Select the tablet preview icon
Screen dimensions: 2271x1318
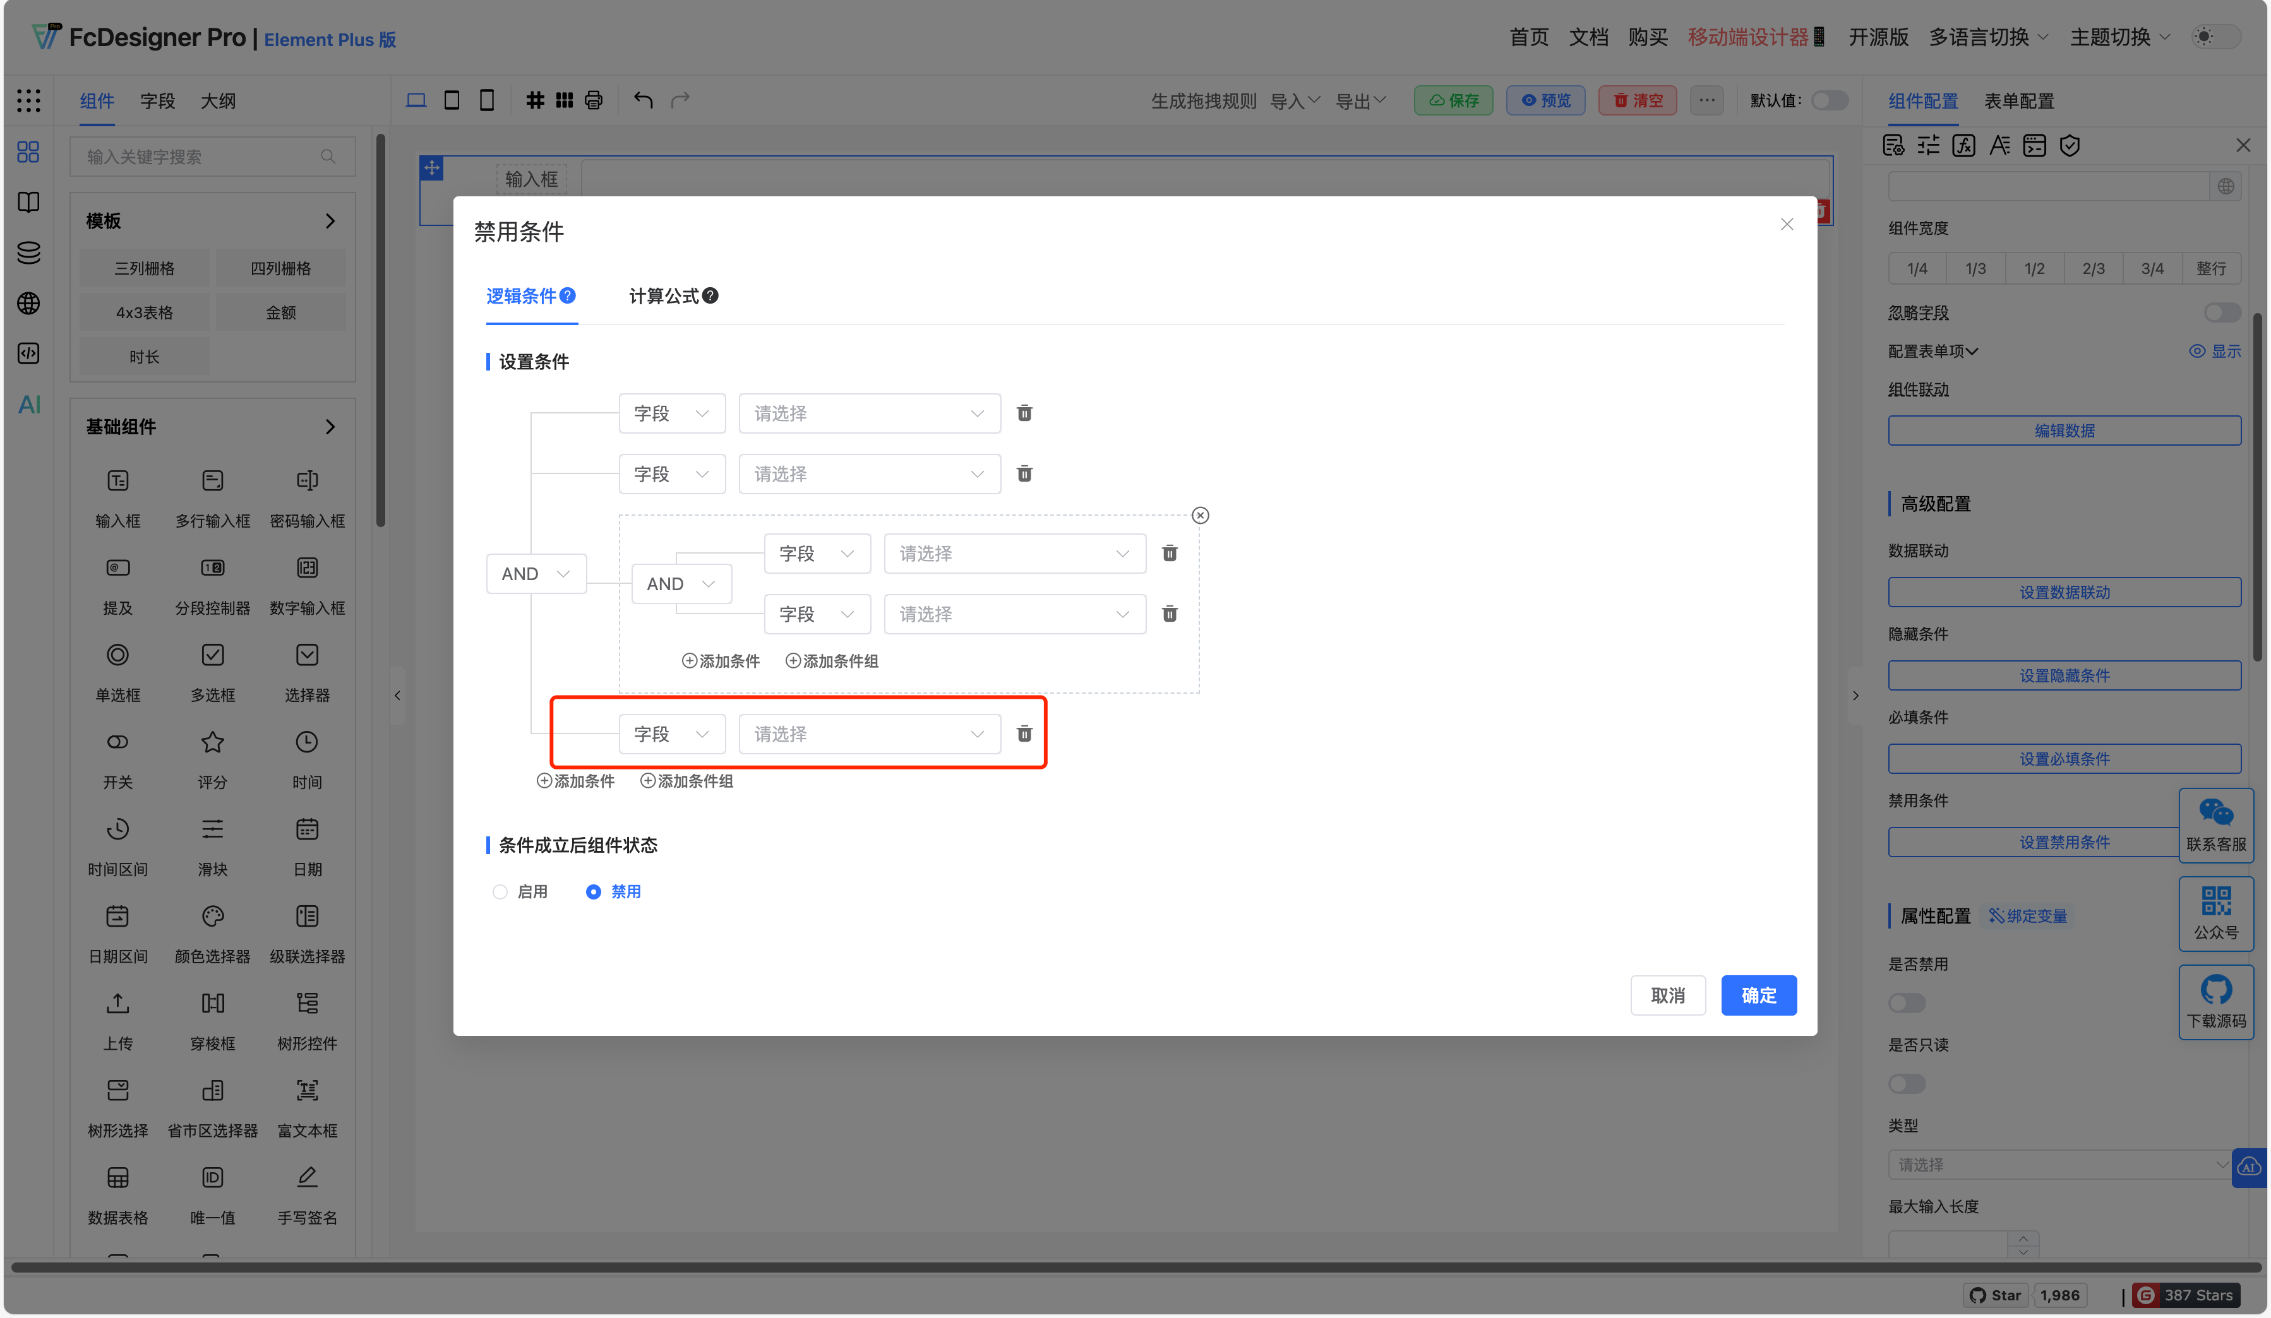pyautogui.click(x=452, y=100)
